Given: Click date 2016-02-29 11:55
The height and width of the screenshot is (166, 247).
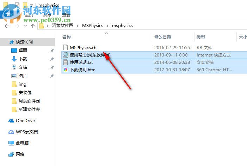Looking at the screenshot, I should coord(172,47).
